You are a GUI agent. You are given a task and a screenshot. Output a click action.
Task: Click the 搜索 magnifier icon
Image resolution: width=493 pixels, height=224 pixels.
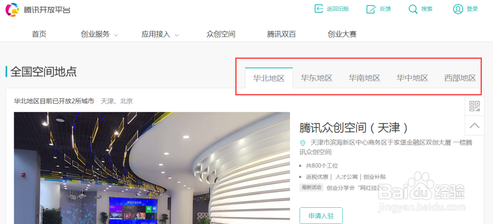tap(413, 9)
